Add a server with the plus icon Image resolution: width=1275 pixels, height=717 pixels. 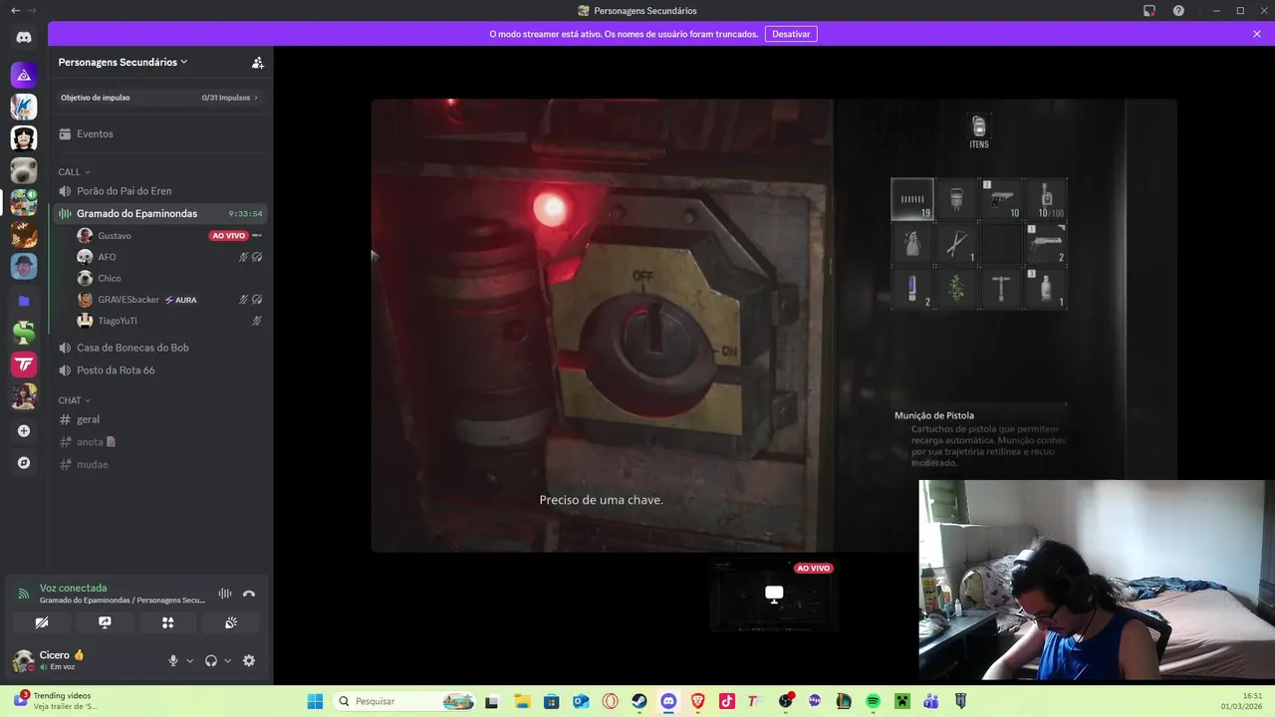tap(24, 431)
